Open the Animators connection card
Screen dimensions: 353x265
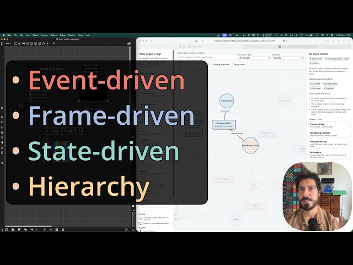pos(330,155)
